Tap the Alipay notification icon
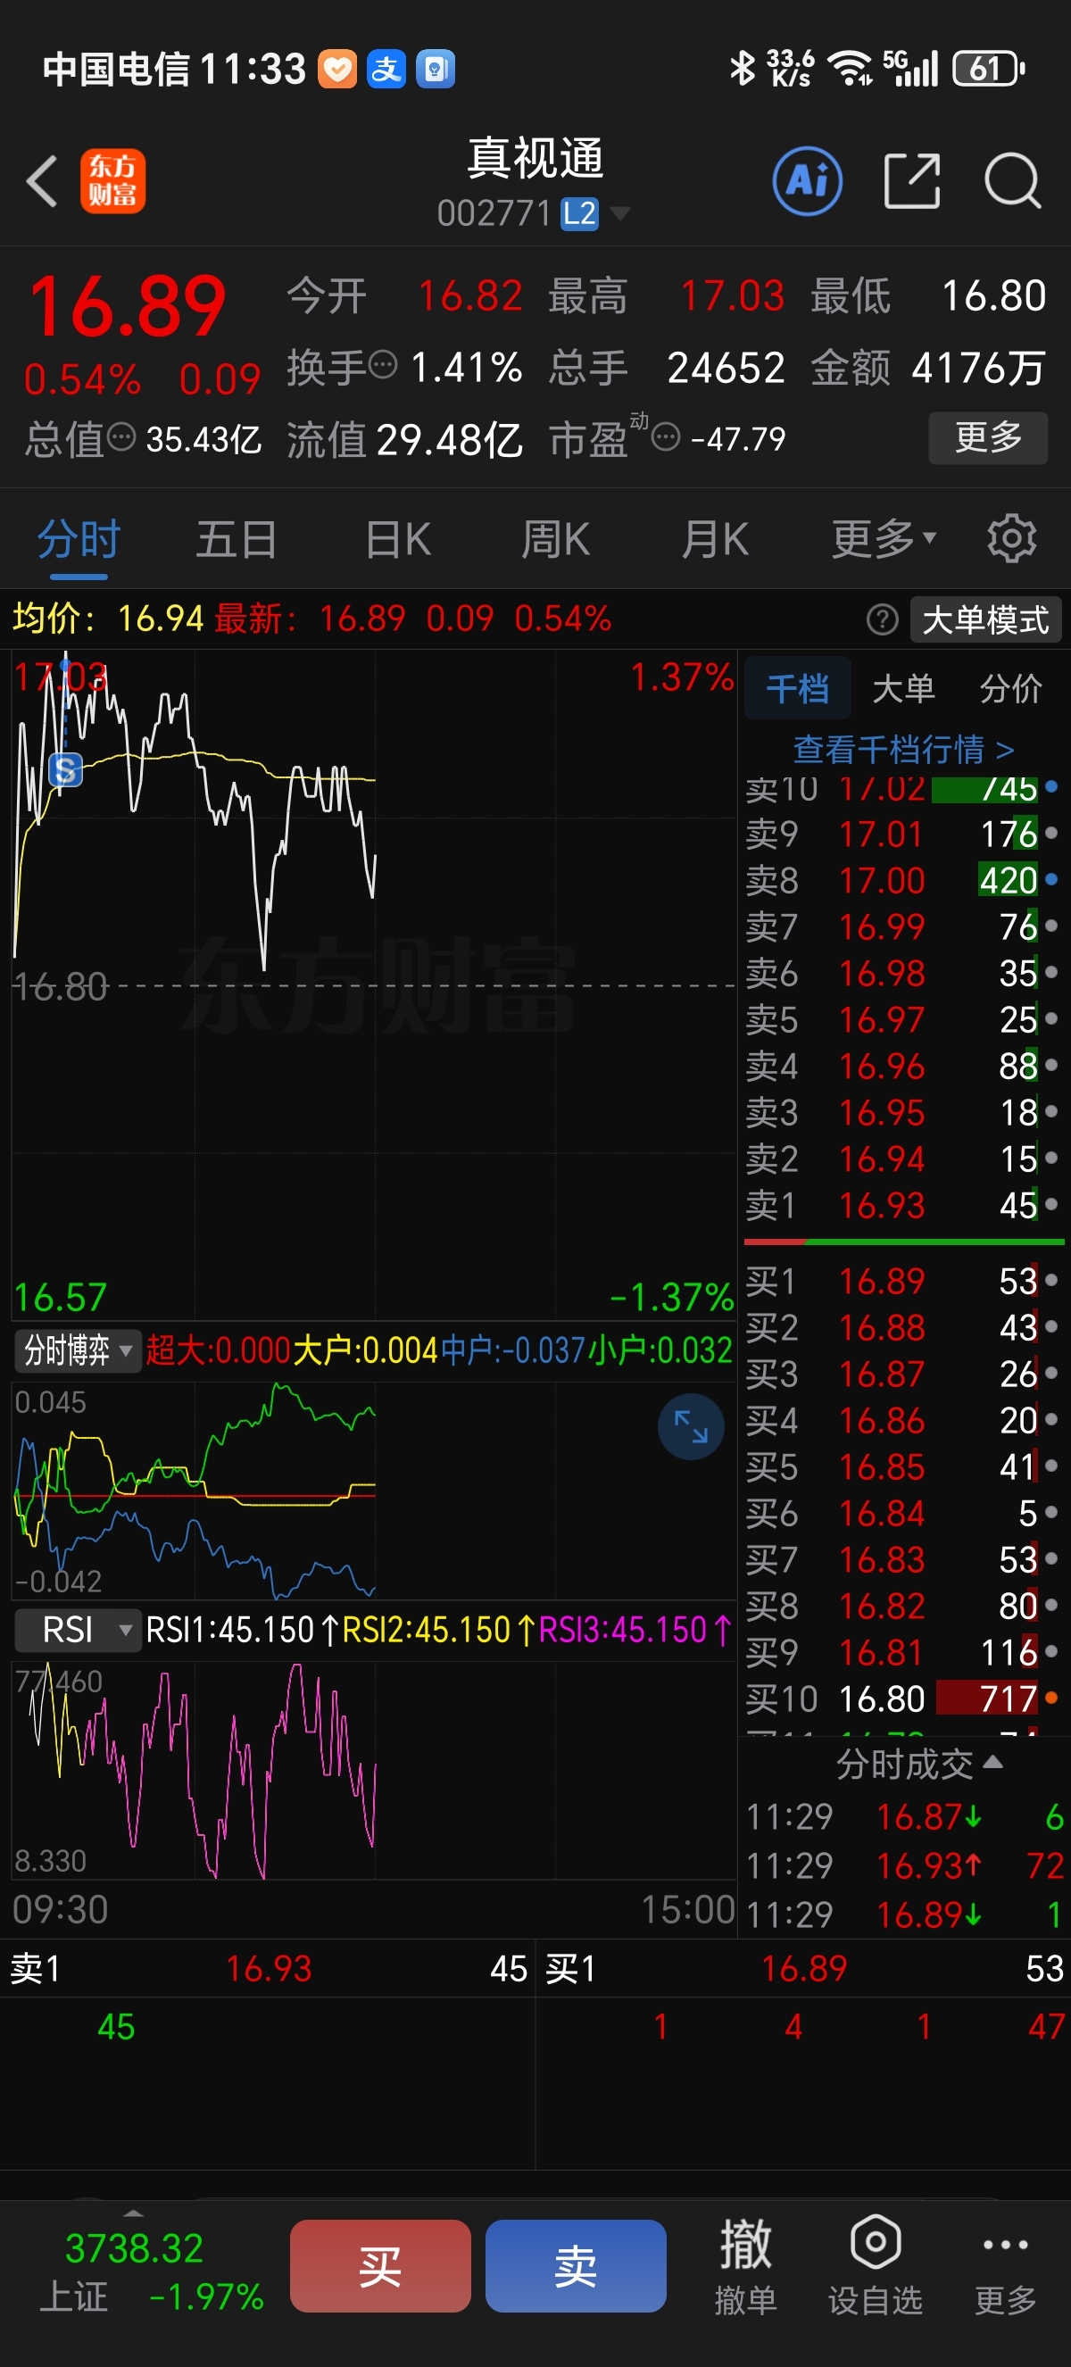Screen dimensions: 1071x2367 click(386, 69)
